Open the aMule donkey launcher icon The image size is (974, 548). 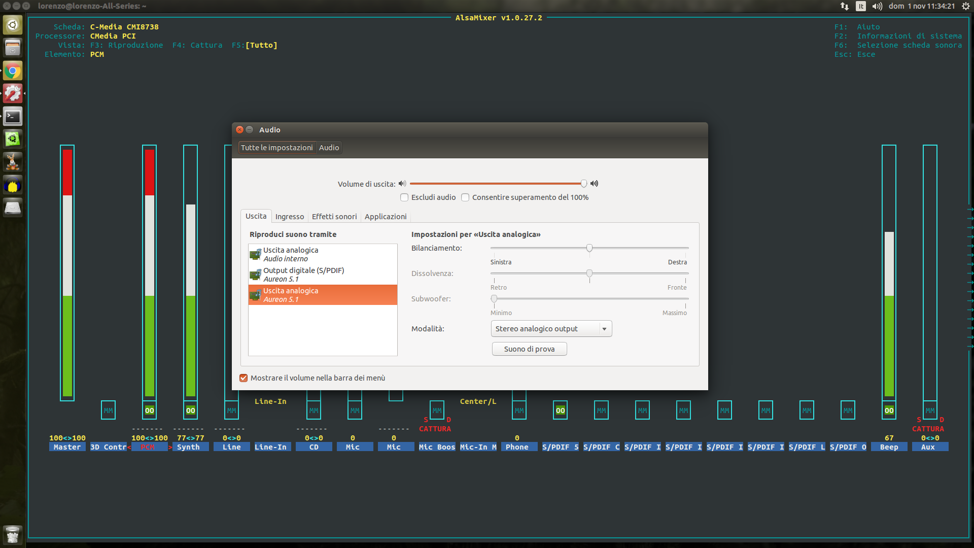[13, 162]
